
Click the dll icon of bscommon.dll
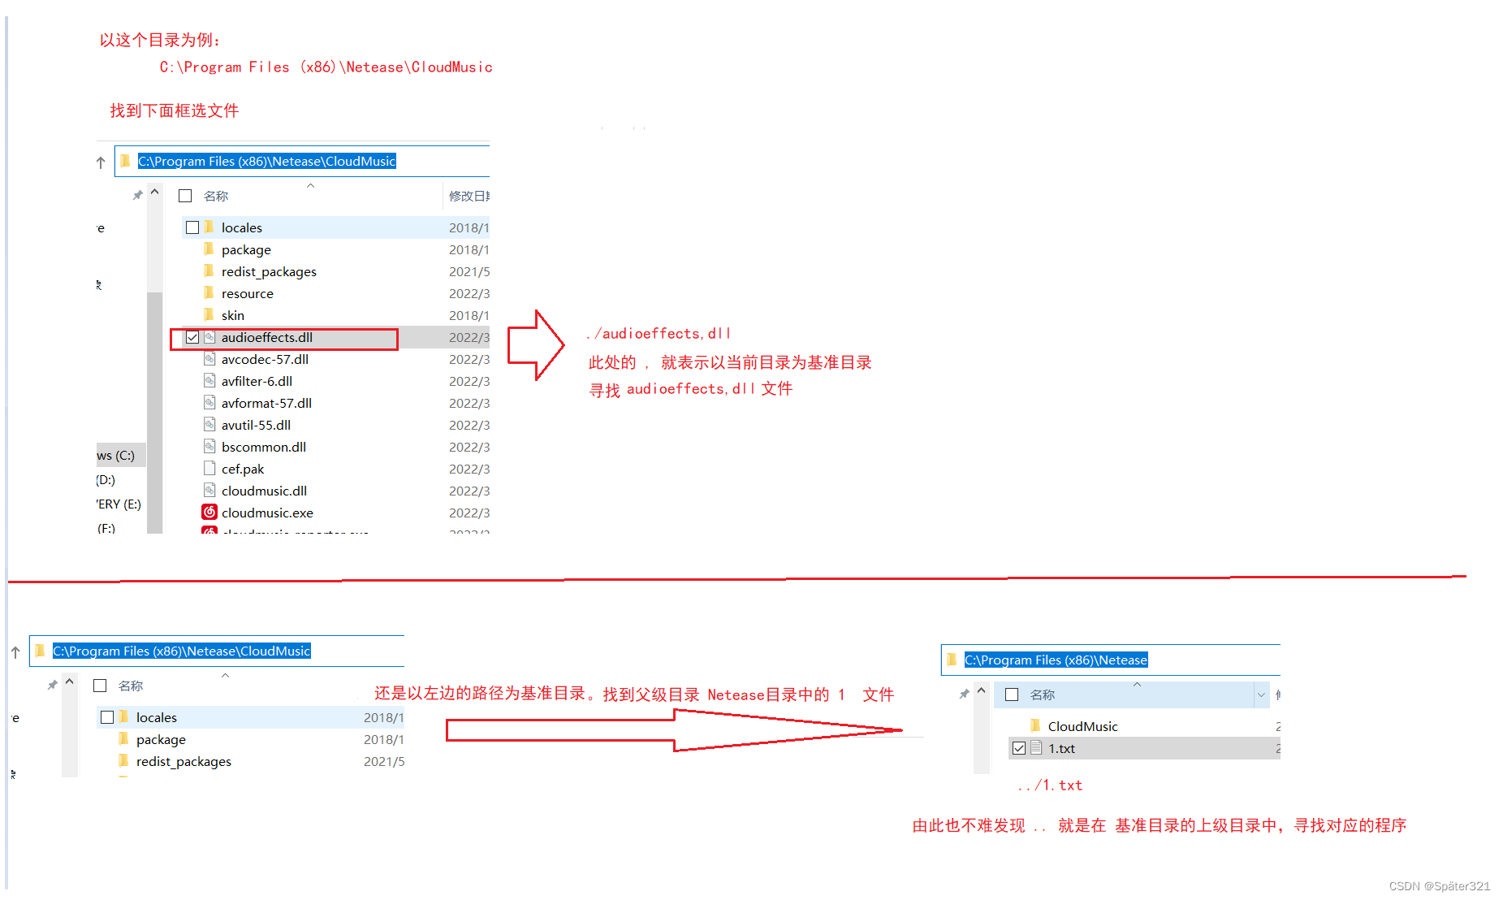point(209,446)
